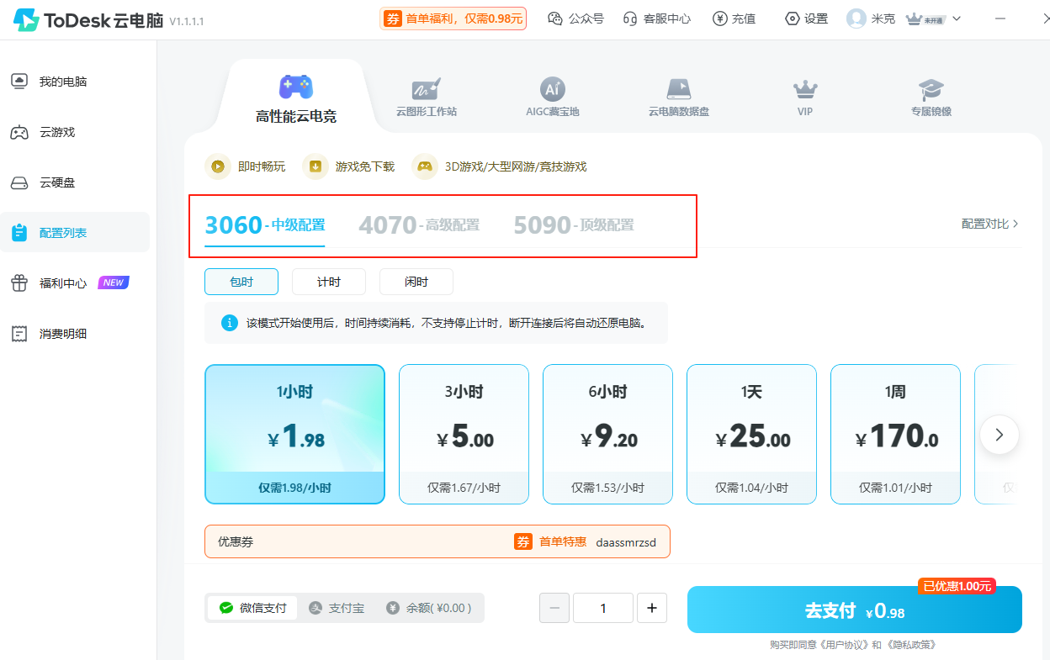The width and height of the screenshot is (1050, 660).
Task: Open the 优惠券 coupon selector
Action: [x=437, y=541]
